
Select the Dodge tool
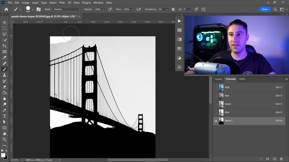[x=5, y=104]
